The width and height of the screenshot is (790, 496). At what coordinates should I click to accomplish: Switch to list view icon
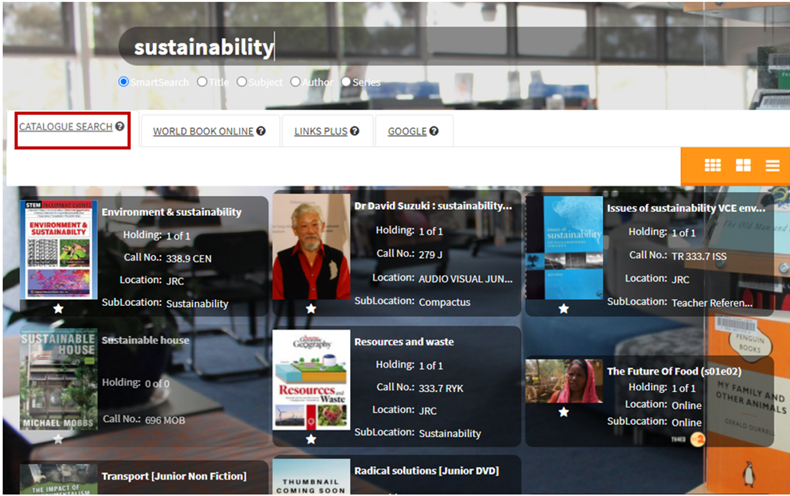(772, 166)
